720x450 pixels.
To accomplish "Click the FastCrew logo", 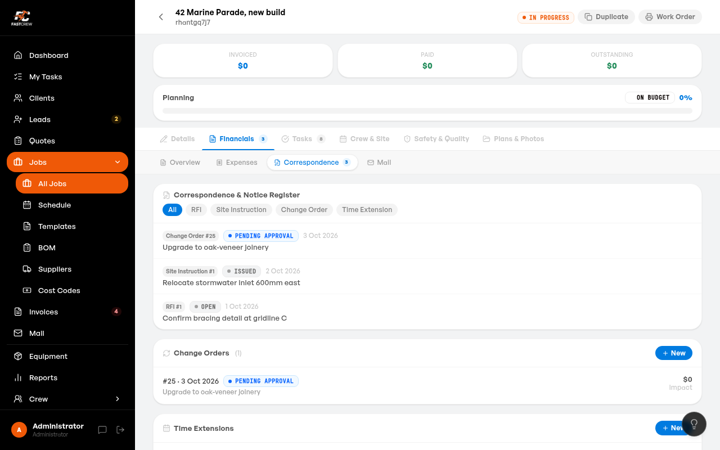I will 21,18.
